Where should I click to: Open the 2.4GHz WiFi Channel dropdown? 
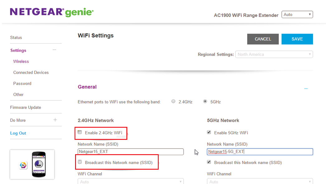coord(130,181)
